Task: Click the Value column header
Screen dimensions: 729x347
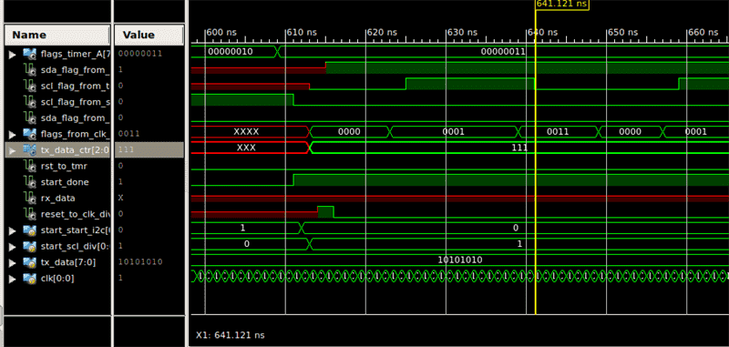Action: tap(149, 36)
